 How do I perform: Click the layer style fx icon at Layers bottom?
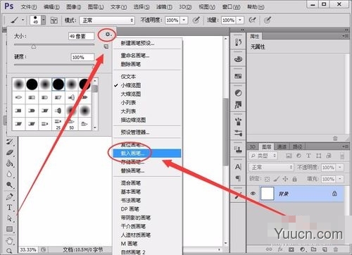(280, 249)
